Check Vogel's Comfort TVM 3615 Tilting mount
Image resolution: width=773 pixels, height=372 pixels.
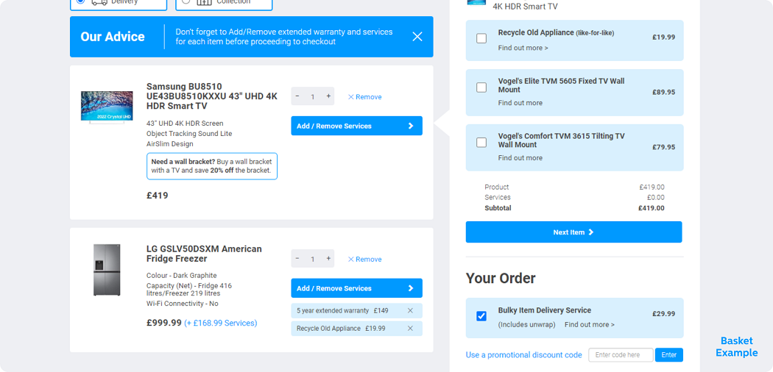click(x=481, y=143)
